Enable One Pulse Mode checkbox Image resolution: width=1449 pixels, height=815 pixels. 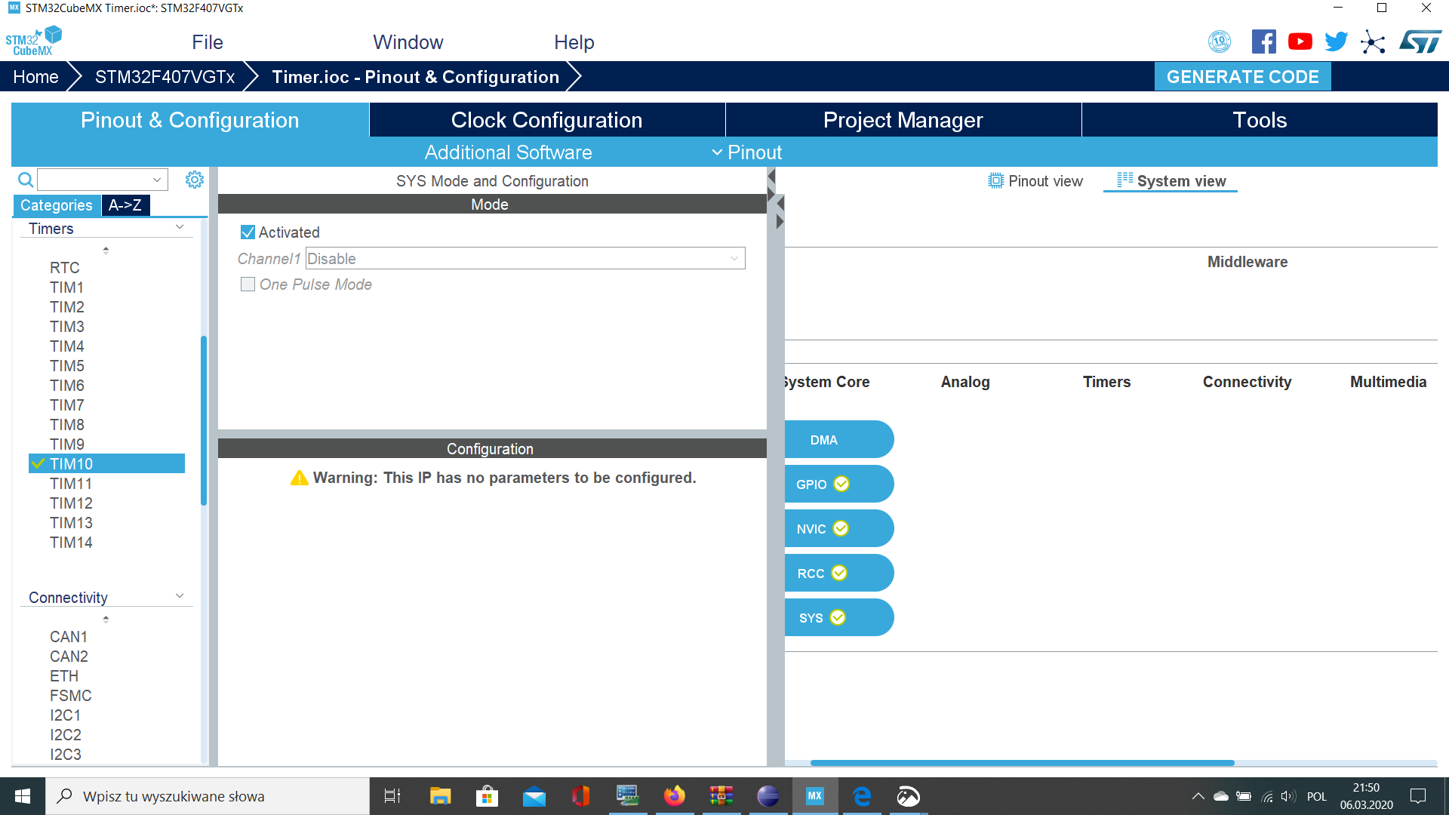[x=248, y=284]
